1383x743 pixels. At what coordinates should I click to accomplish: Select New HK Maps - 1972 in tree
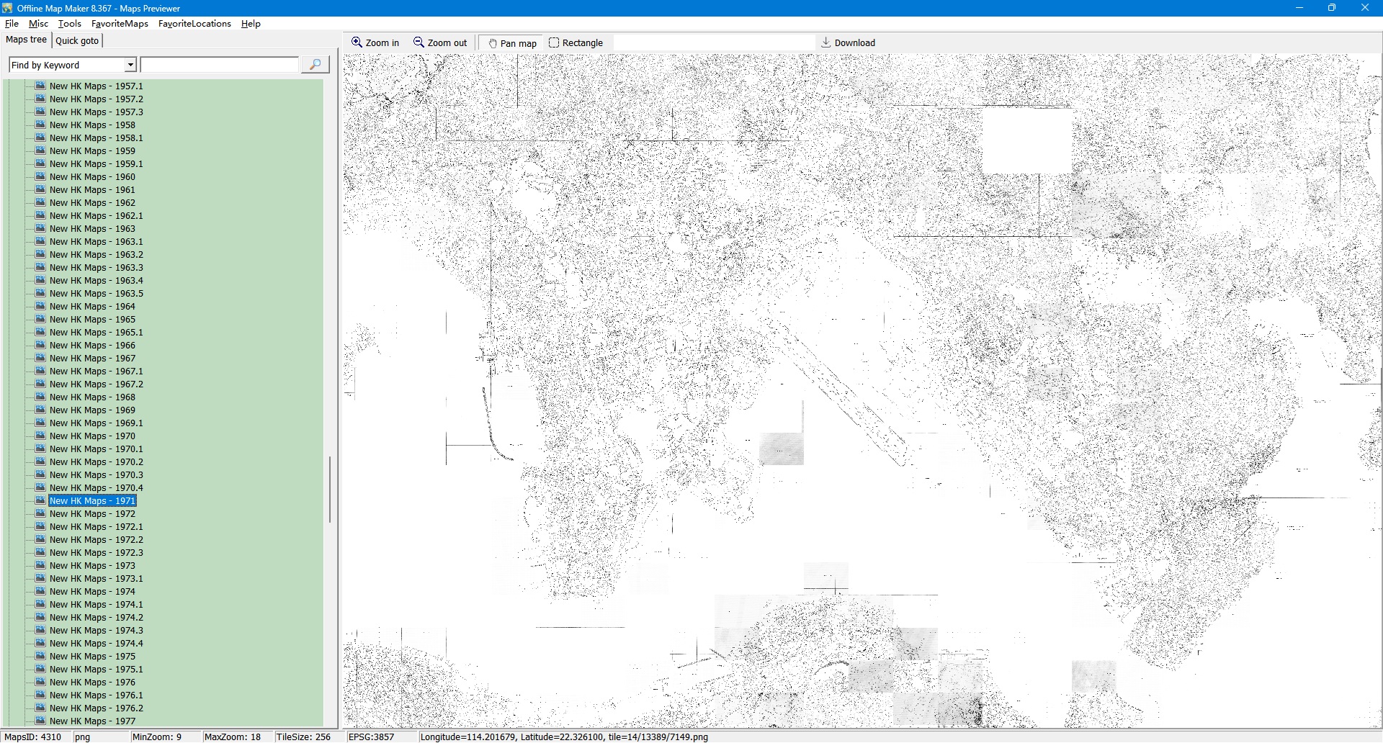pyautogui.click(x=92, y=514)
